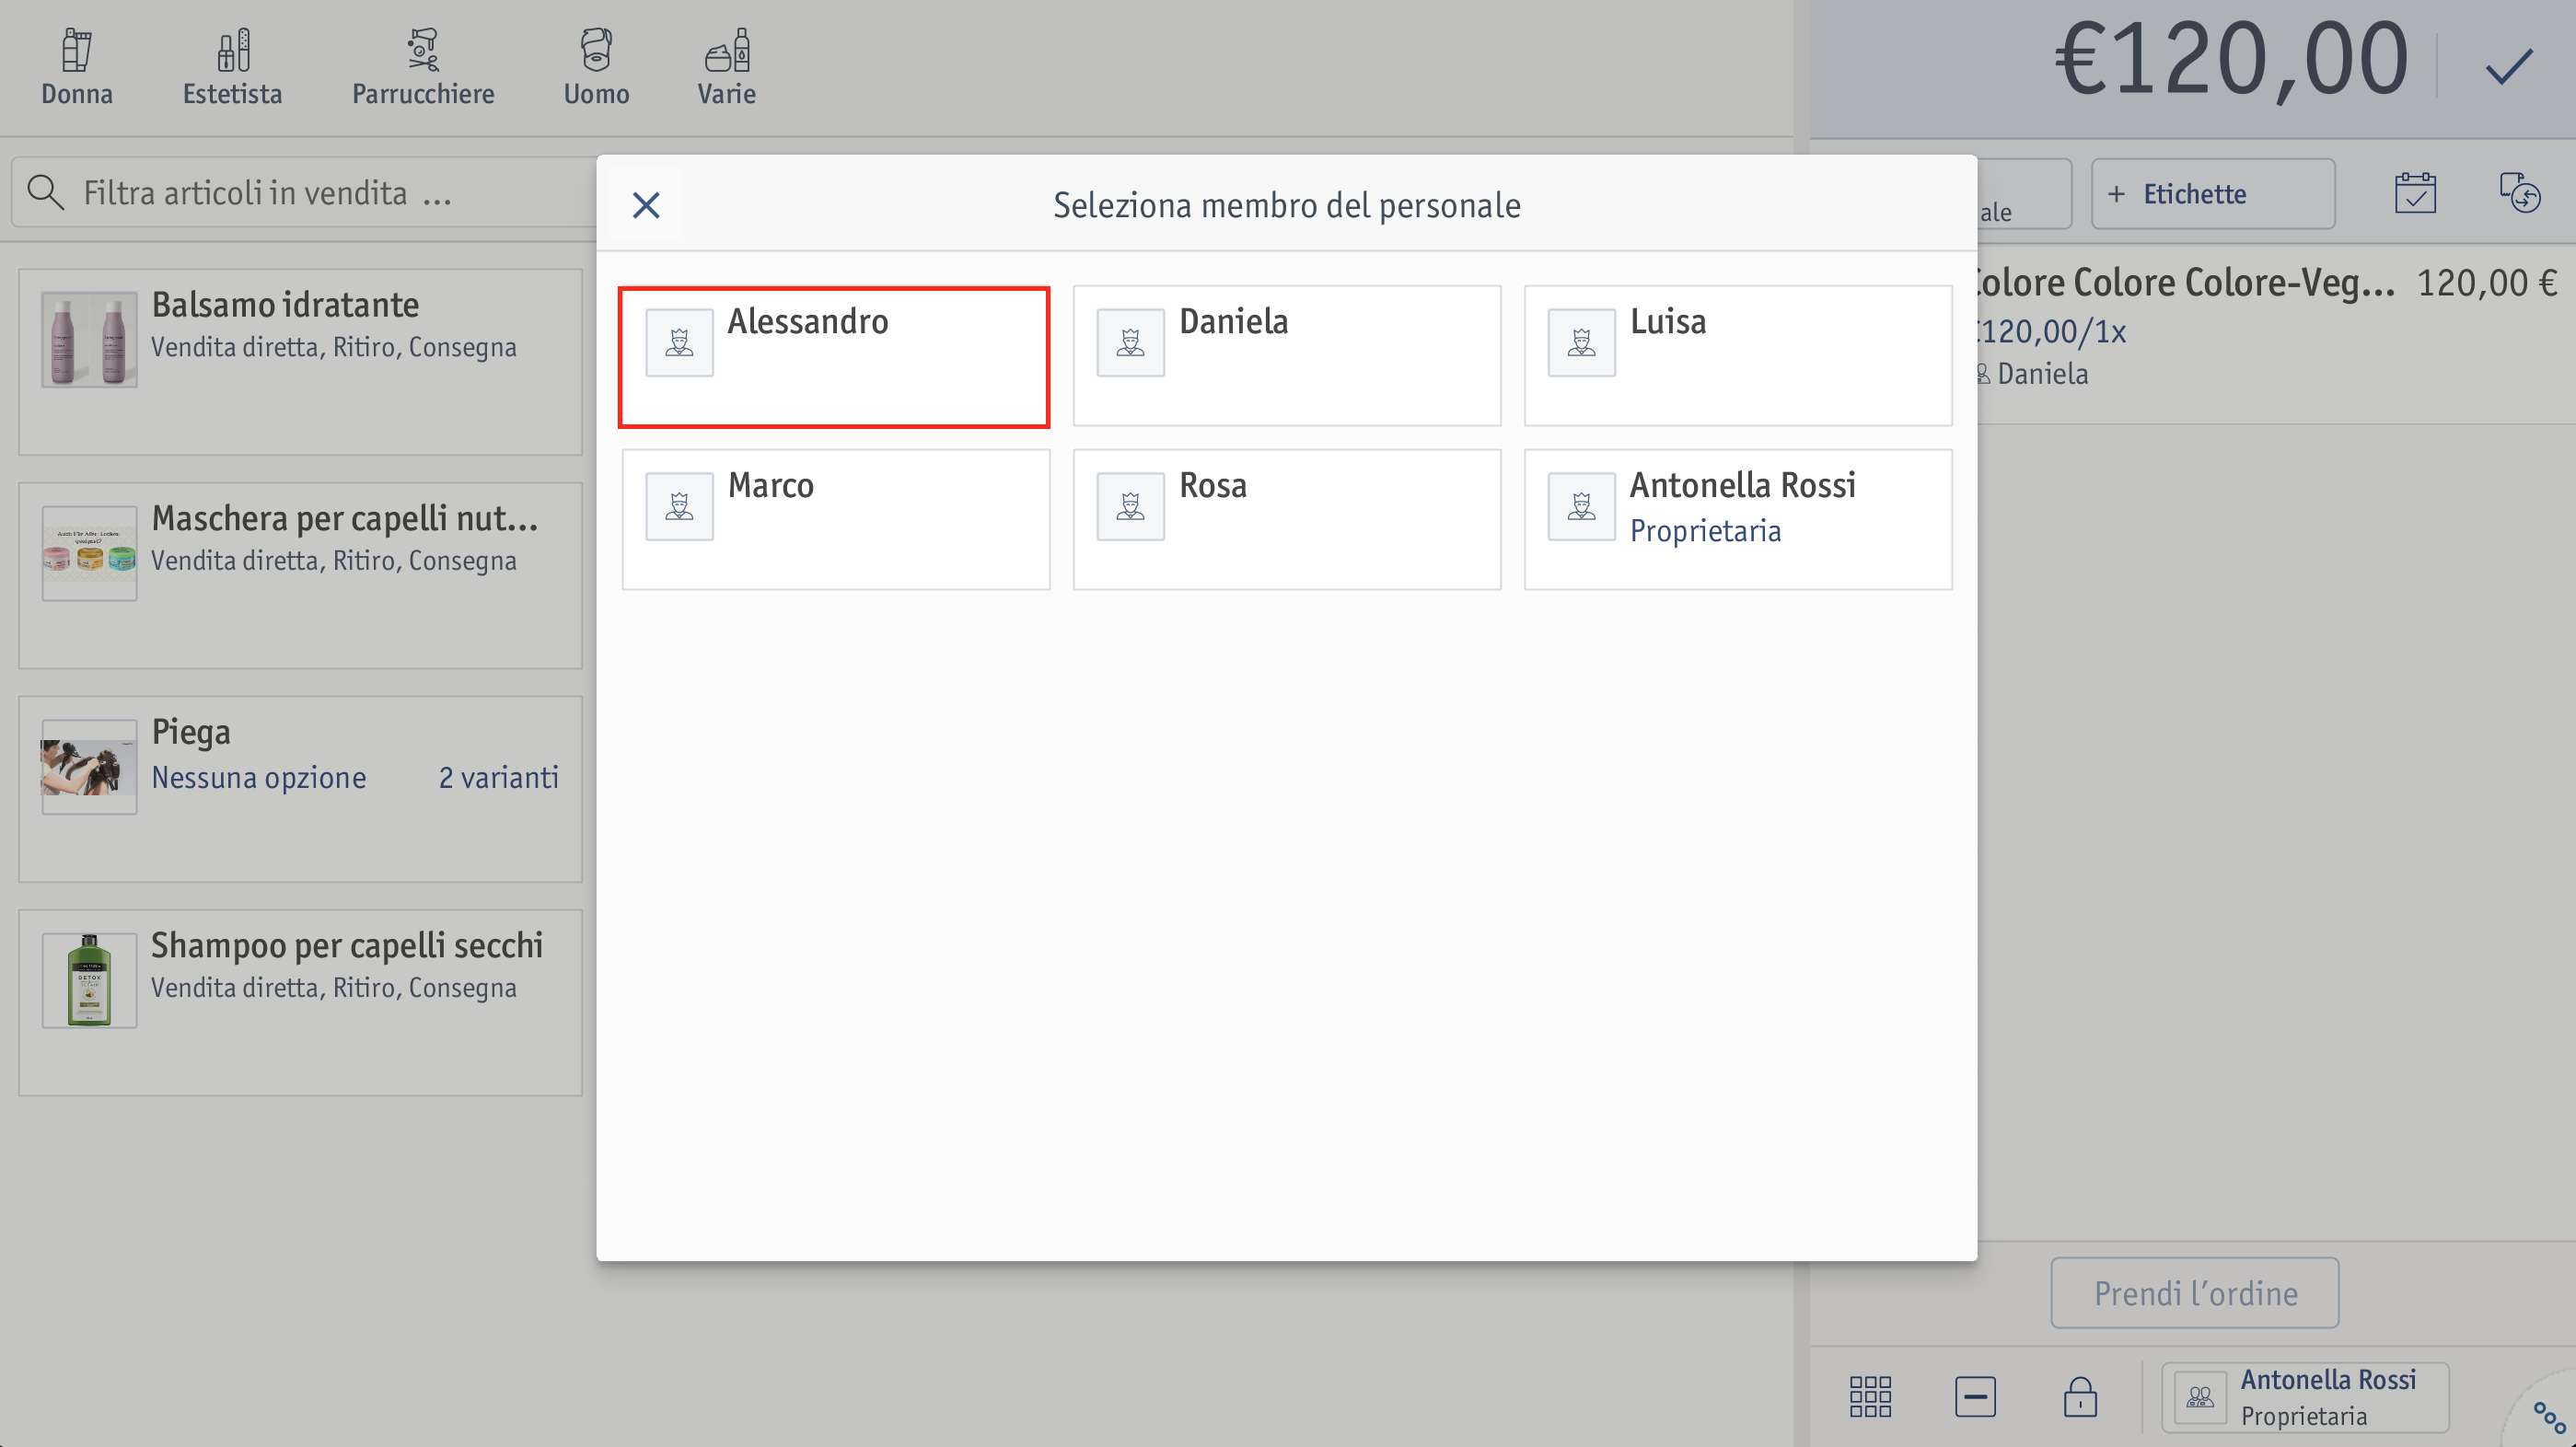The height and width of the screenshot is (1447, 2576).
Task: Select Marco's avatar icon
Action: (679, 507)
